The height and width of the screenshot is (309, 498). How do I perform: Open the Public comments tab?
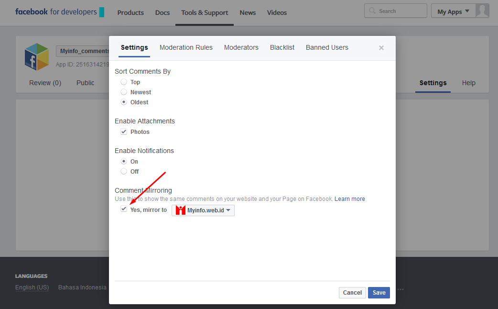coord(85,83)
